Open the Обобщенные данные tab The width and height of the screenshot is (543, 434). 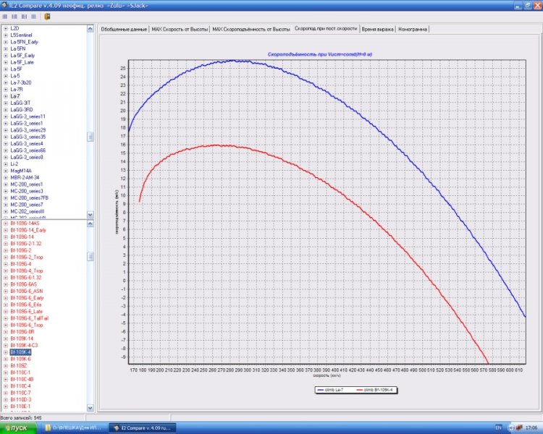(122, 30)
